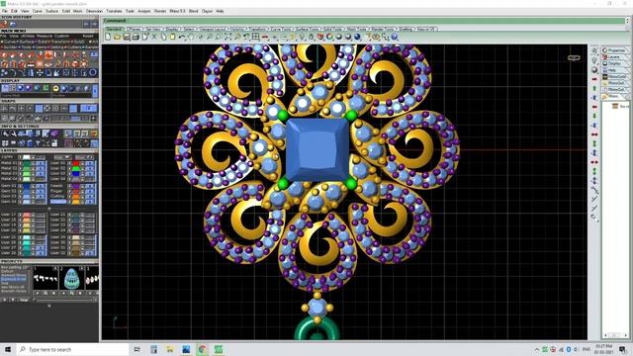
Task: Click the Windows taskbar search box
Action: click(72, 349)
